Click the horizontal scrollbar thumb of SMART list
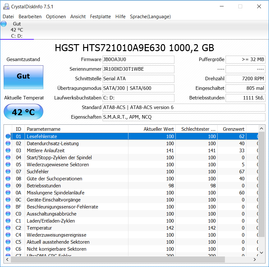Viewport: 269px width, 267px height. point(118,259)
